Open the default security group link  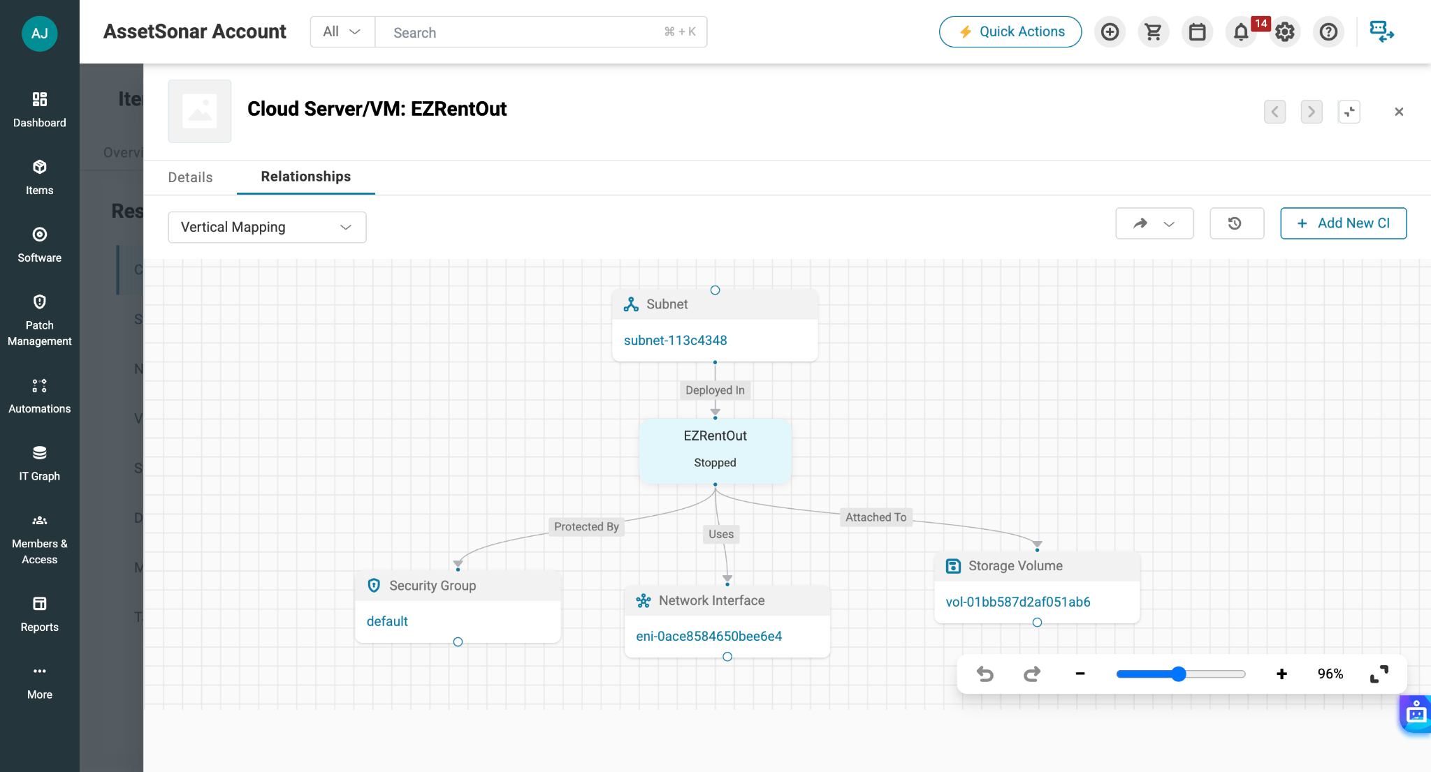click(x=387, y=621)
